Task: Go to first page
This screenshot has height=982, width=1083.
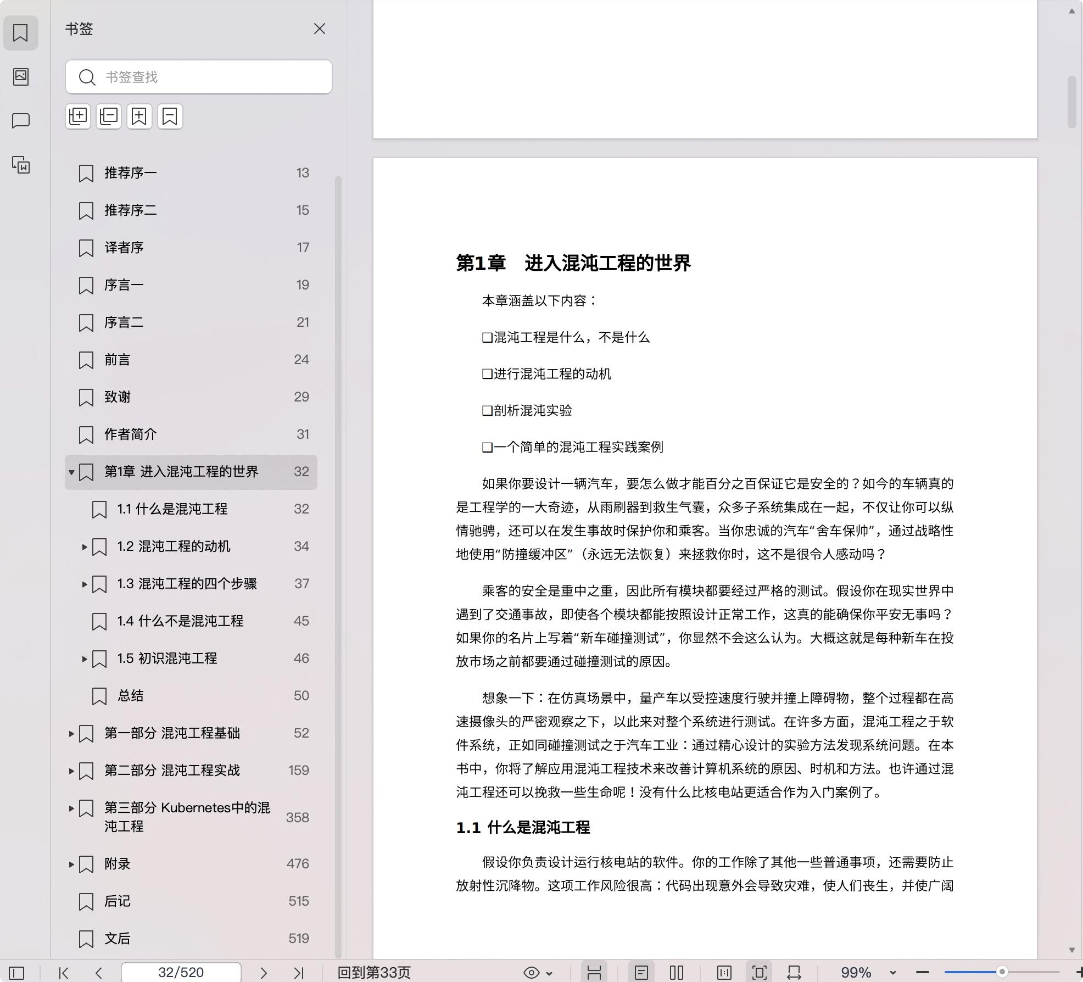Action: click(x=64, y=973)
